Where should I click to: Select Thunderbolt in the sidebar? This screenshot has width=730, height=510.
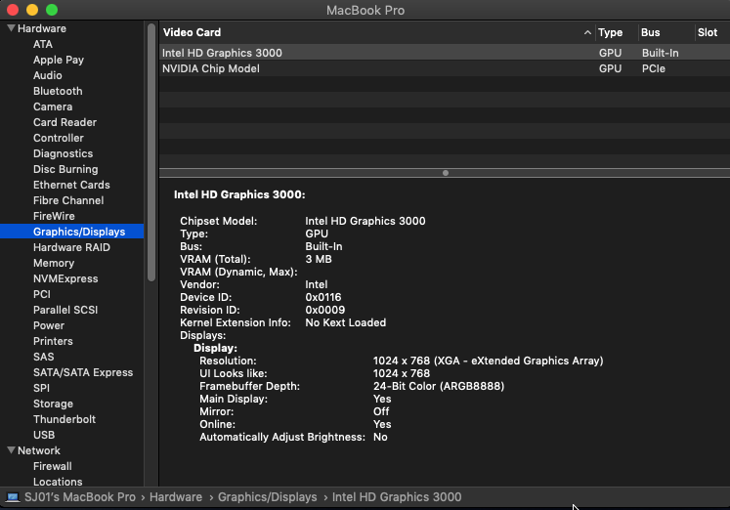tap(64, 419)
